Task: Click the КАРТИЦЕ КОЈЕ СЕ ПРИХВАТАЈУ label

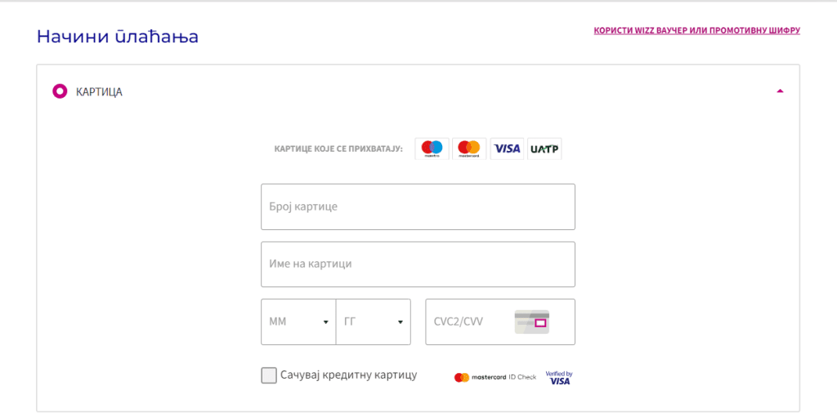Action: tap(338, 149)
